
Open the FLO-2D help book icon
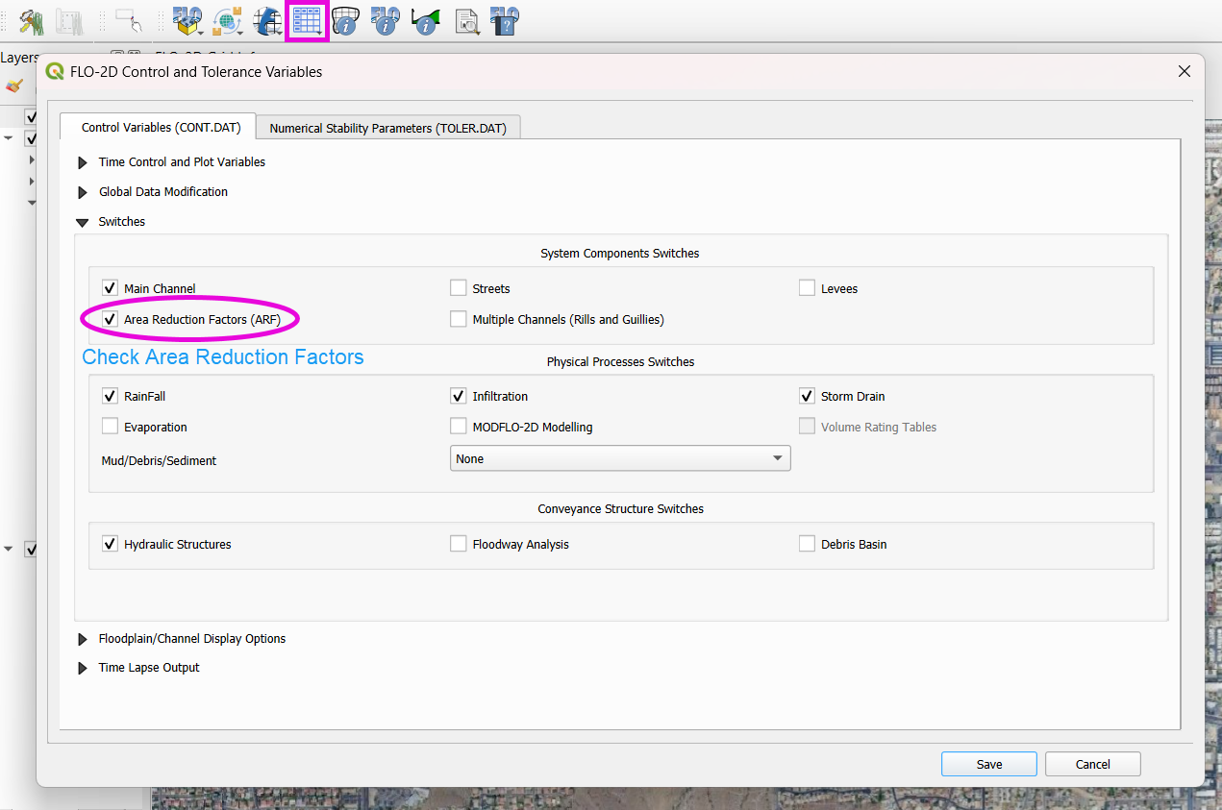point(504,20)
